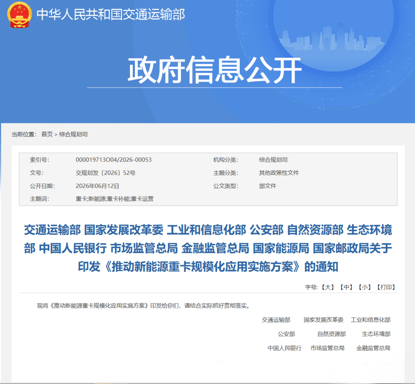This screenshot has width=415, height=384.
Task: Click the 公开日期 label
Action: tap(42, 186)
